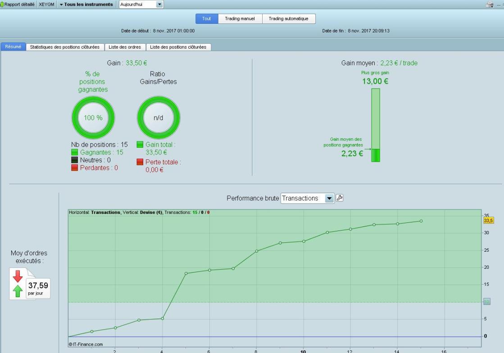Open the wrench settings icon beside Transactions
Image resolution: width=504 pixels, height=353 pixels.
(340, 198)
